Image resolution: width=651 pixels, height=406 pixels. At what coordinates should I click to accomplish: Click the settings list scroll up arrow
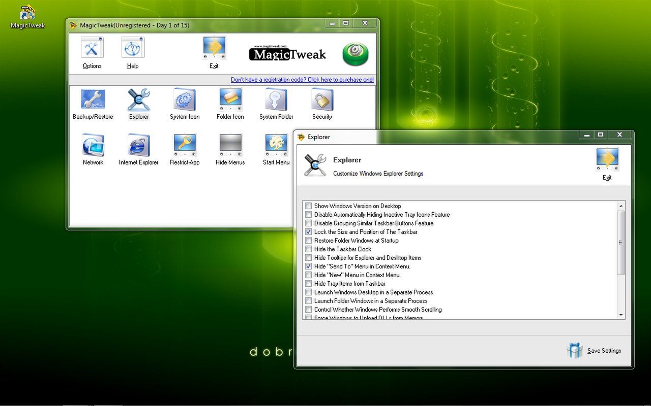620,206
